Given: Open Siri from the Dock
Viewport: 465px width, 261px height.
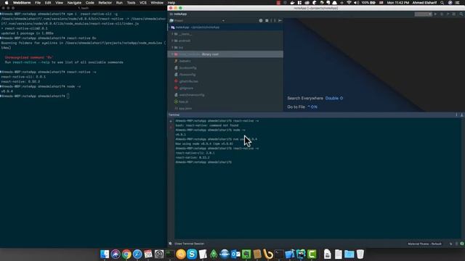Looking at the screenshot, I should click(x=116, y=254).
